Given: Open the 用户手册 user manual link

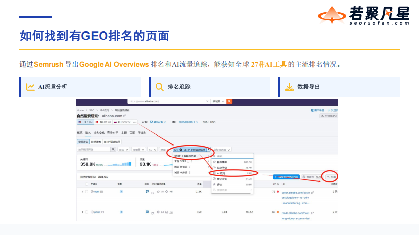Looking at the screenshot, I should 317,110.
